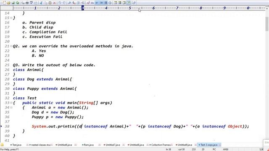The width and height of the screenshot is (269, 151).
Task: Click the red X Delete icon
Action: [x=54, y=3]
